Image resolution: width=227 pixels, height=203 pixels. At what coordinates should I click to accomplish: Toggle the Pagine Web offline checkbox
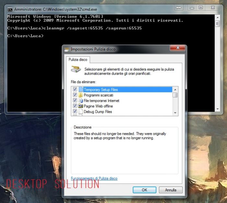pyautogui.click(x=75, y=106)
